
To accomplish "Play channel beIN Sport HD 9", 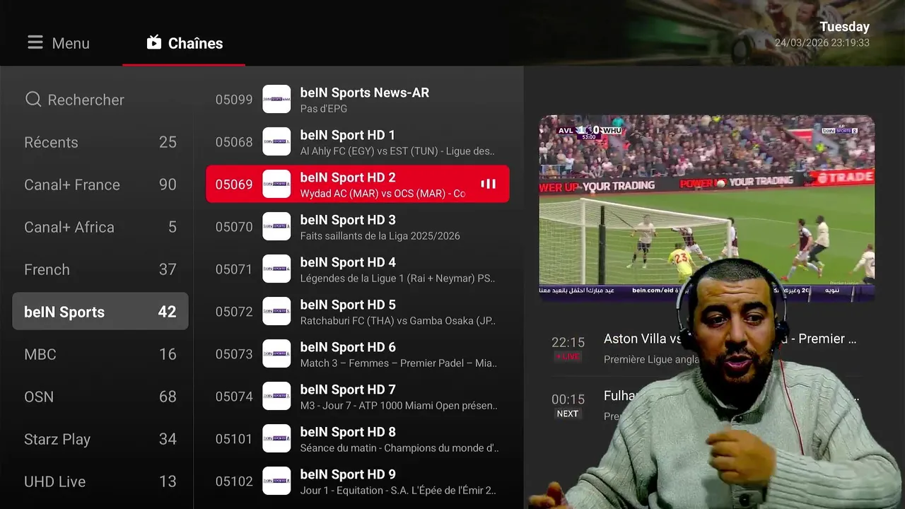I will tap(358, 481).
